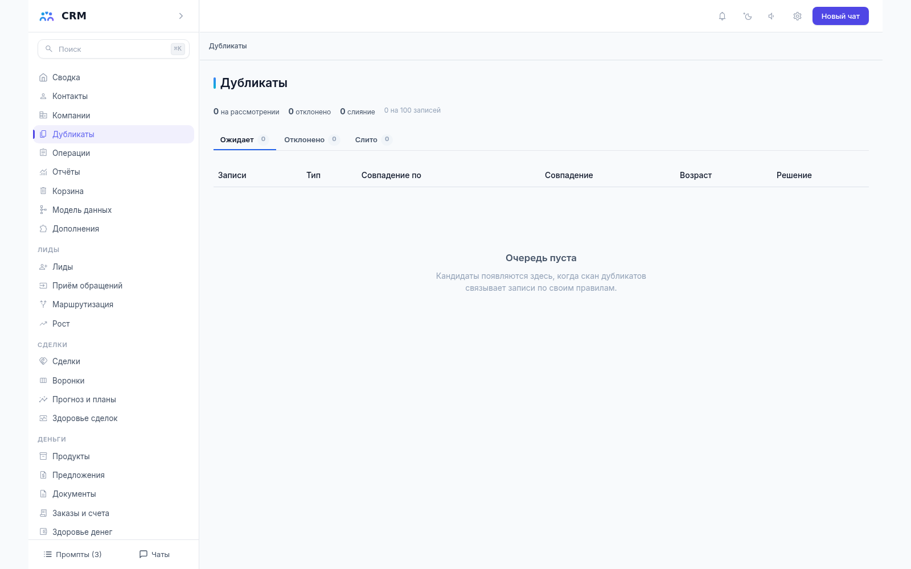Open Операции icon in sidebar
This screenshot has height=569, width=911.
[x=43, y=153]
